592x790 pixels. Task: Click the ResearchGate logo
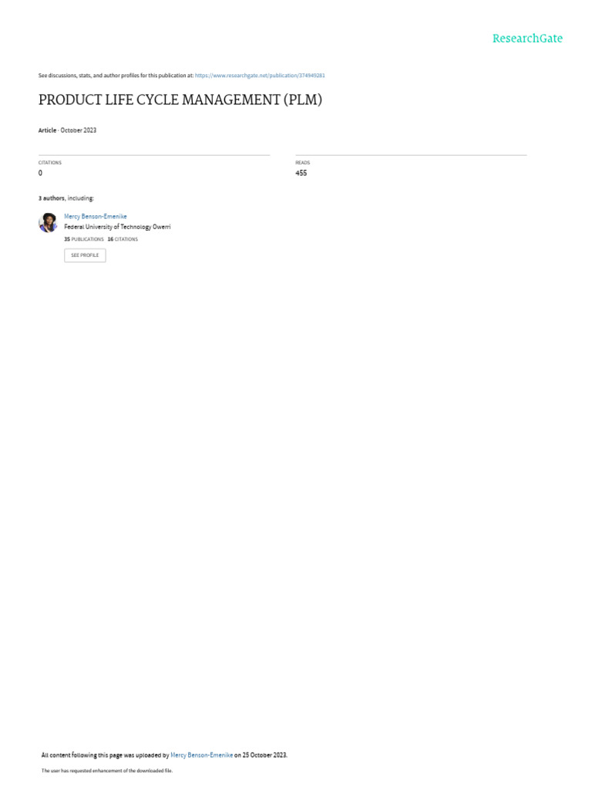click(x=527, y=39)
